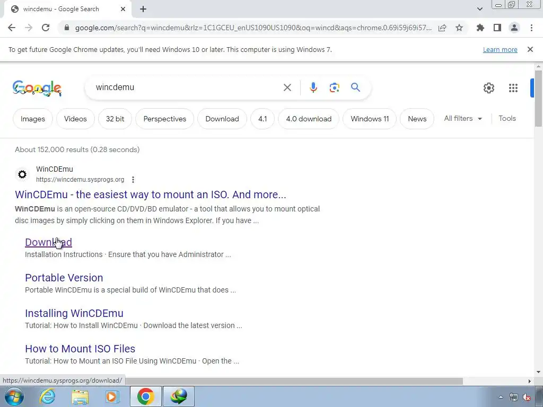Toggle the Chrome side panel
This screenshot has width=543, height=407.
click(x=497, y=28)
